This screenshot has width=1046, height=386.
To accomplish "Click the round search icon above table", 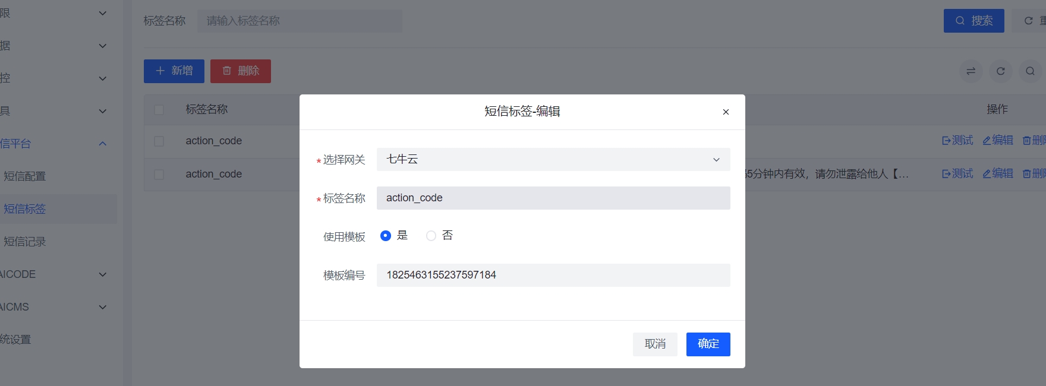I will pos(1031,71).
